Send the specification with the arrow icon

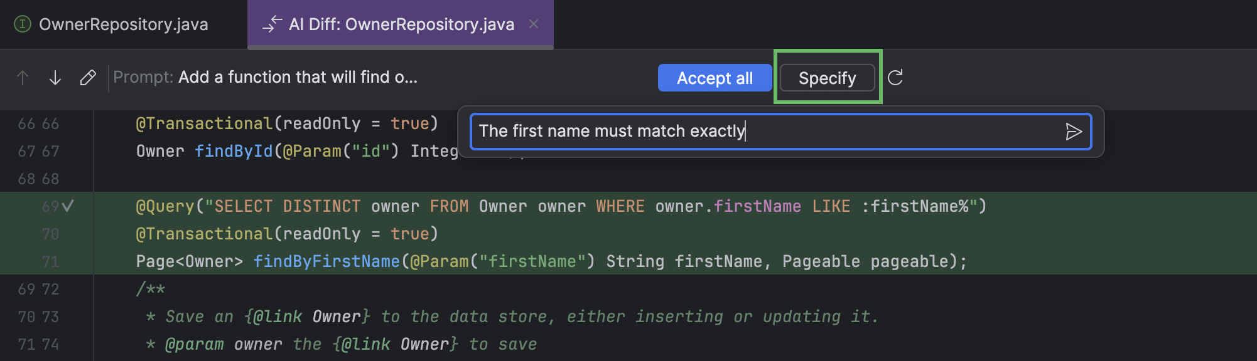click(x=1073, y=132)
